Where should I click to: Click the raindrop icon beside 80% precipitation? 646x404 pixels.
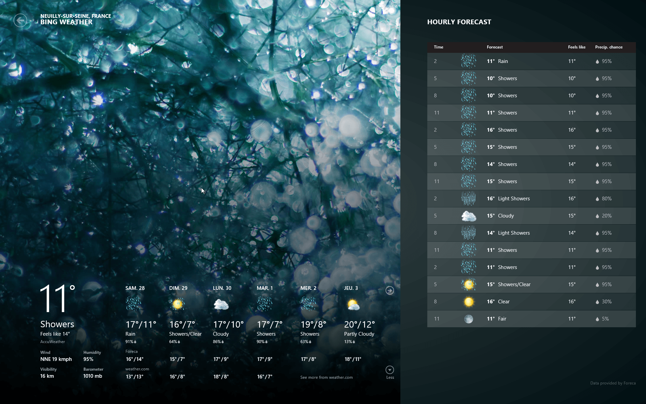pyautogui.click(x=597, y=199)
